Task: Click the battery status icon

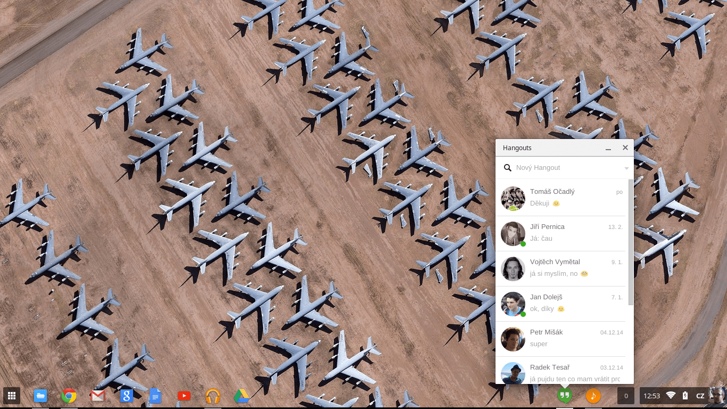Action: [685, 396]
